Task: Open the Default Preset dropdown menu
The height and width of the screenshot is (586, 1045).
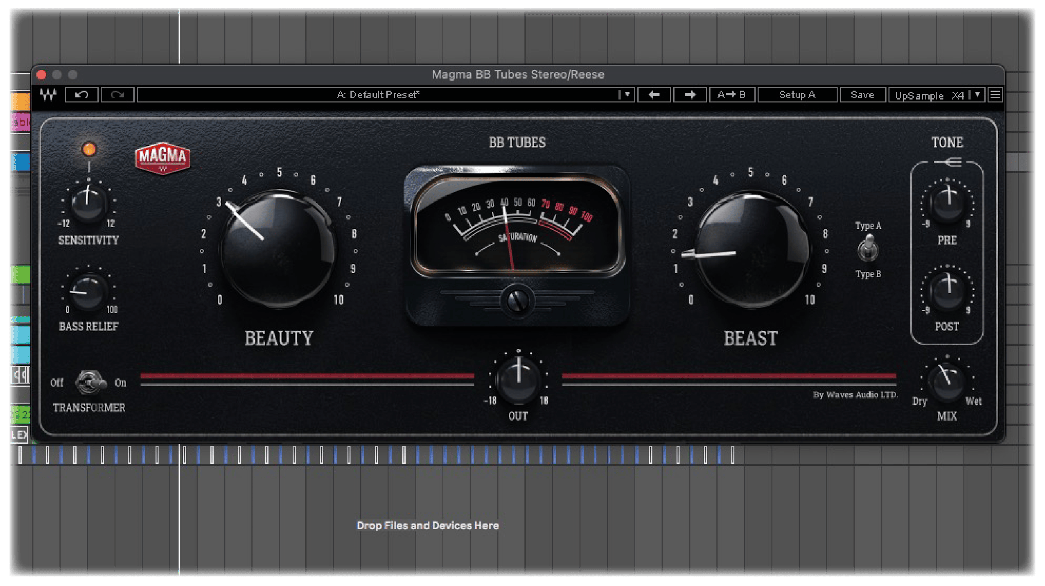Action: [627, 95]
